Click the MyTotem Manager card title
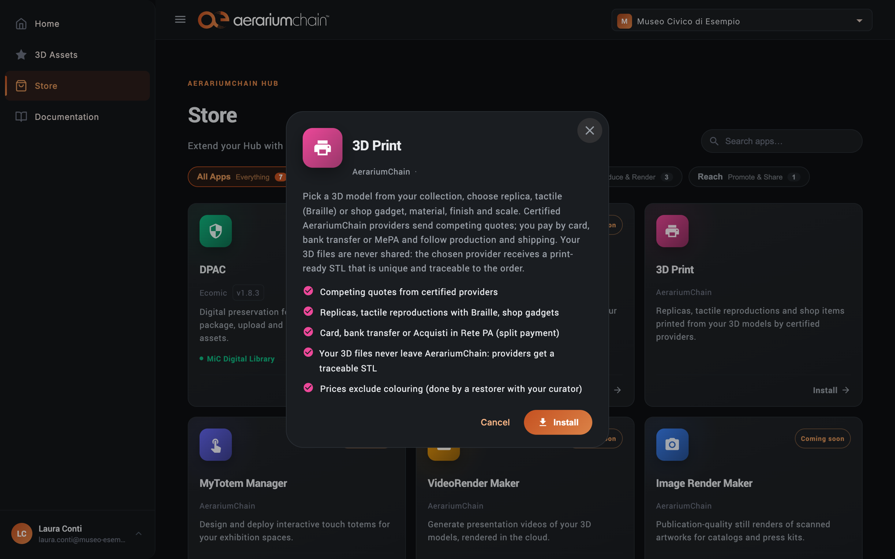The height and width of the screenshot is (559, 895). [x=243, y=483]
